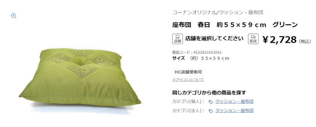Open クッション・座布団 link for カテゴリ(法人)
Screen dimensions: 316x127
[234, 110]
